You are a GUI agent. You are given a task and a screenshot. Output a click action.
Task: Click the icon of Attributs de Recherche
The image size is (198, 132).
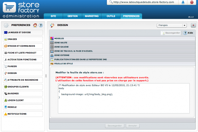point(5,80)
